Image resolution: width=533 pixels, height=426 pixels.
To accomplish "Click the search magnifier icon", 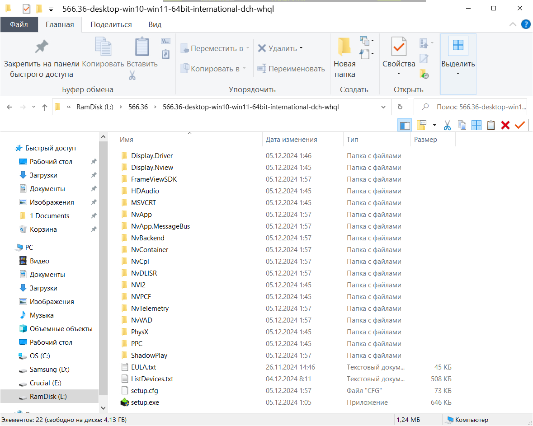I will point(425,107).
